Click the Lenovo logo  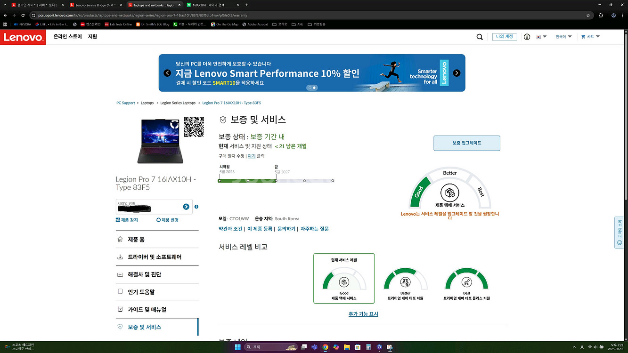23,37
